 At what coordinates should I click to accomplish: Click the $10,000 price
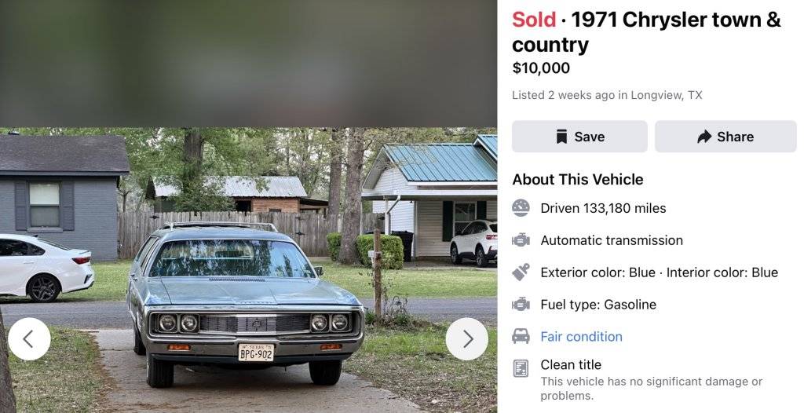coord(541,68)
